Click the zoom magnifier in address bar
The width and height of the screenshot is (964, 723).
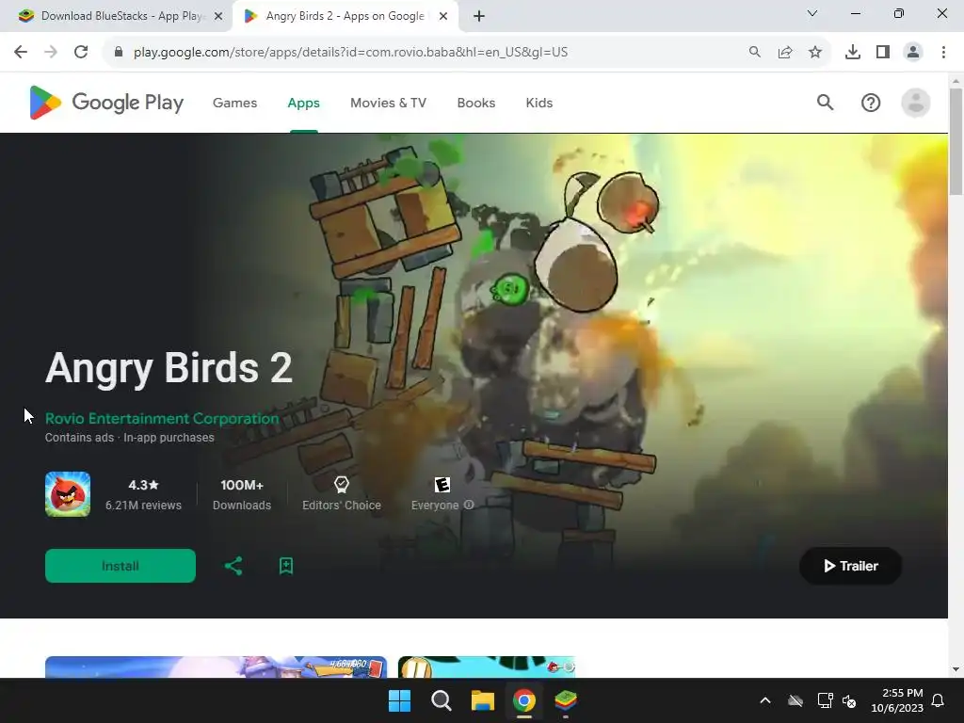pyautogui.click(x=755, y=53)
